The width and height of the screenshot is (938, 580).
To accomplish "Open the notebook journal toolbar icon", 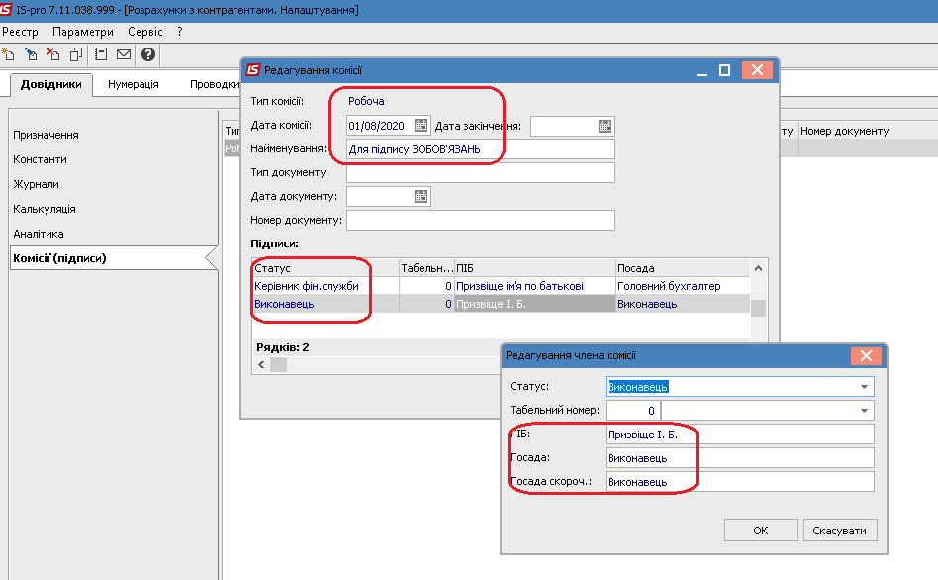I will pos(101,54).
